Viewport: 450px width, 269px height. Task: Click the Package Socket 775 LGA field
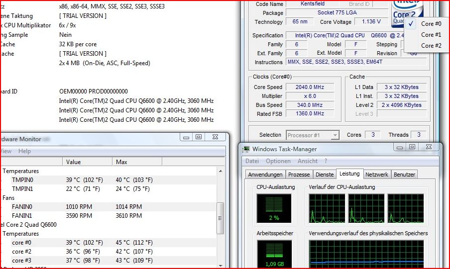click(x=337, y=12)
